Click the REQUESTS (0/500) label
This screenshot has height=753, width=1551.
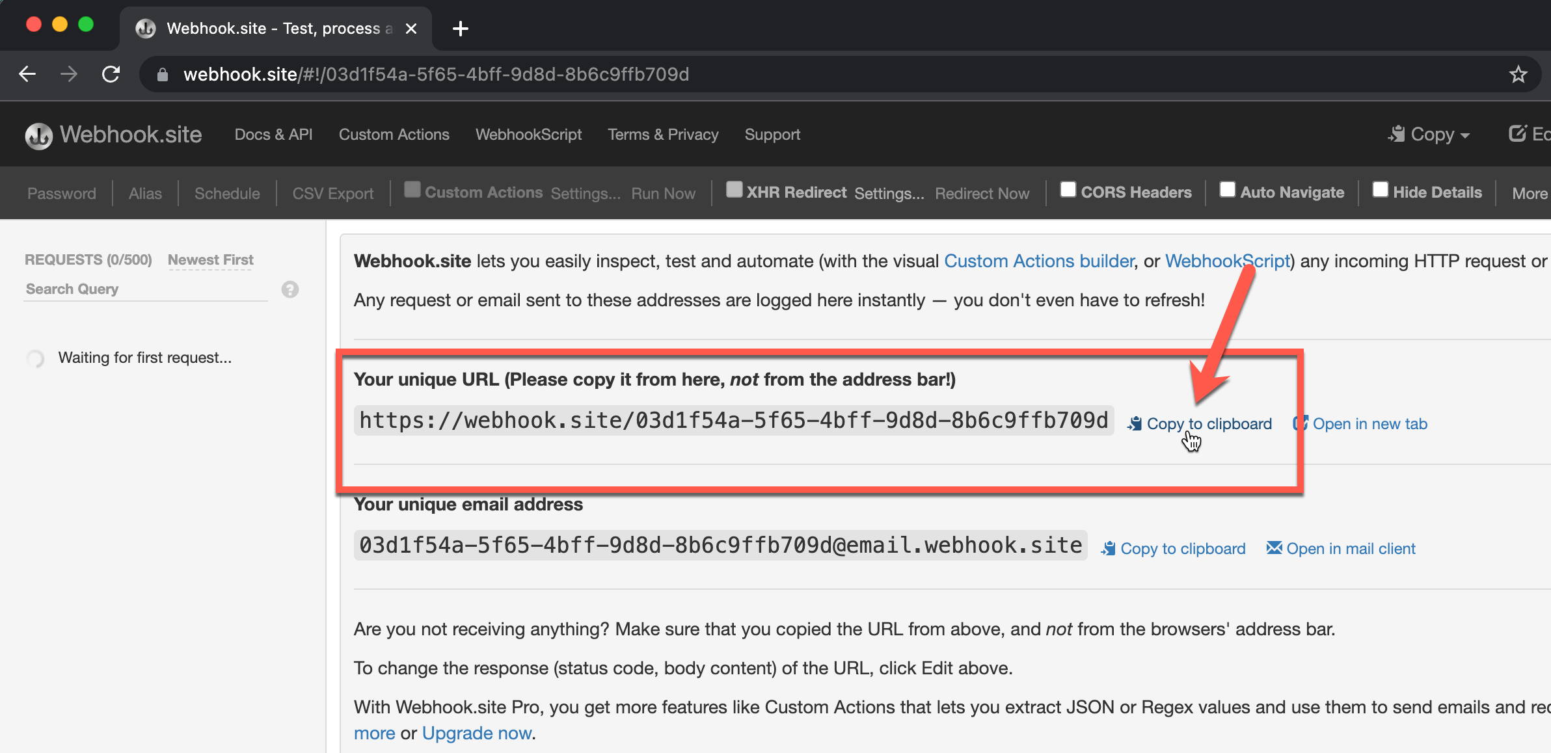[88, 260]
